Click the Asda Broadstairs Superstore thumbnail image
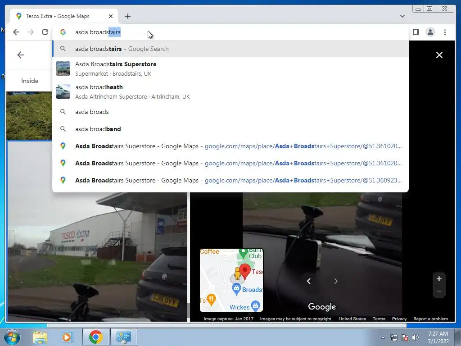Image resolution: width=461 pixels, height=346 pixels. 63,68
